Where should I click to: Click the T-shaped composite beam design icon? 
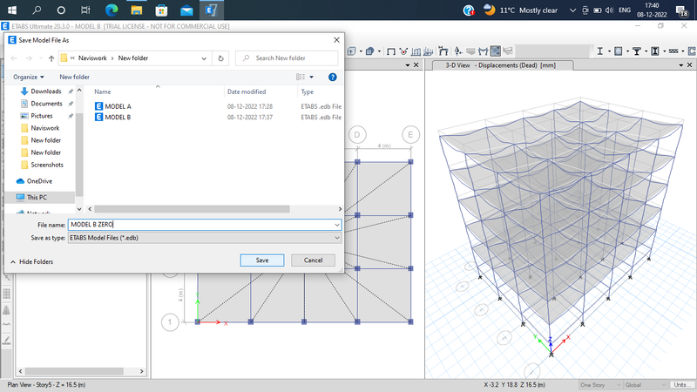pos(637,51)
